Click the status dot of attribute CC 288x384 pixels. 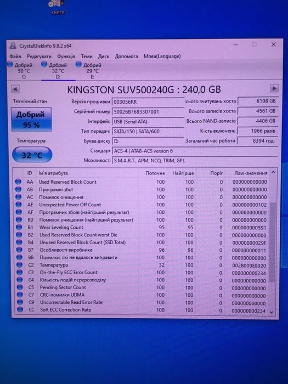(20, 309)
